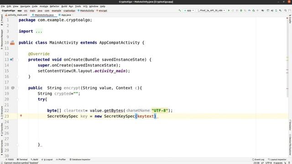292x164 pixels.
Task: Click the Apply Changes and Restart icon
Action: [233, 10]
